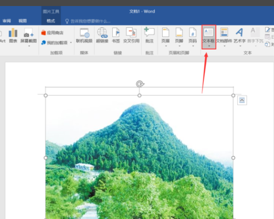The width and height of the screenshot is (274, 219).
Task: Open the 页眉 dropdown arrow
Action: (x=166, y=46)
